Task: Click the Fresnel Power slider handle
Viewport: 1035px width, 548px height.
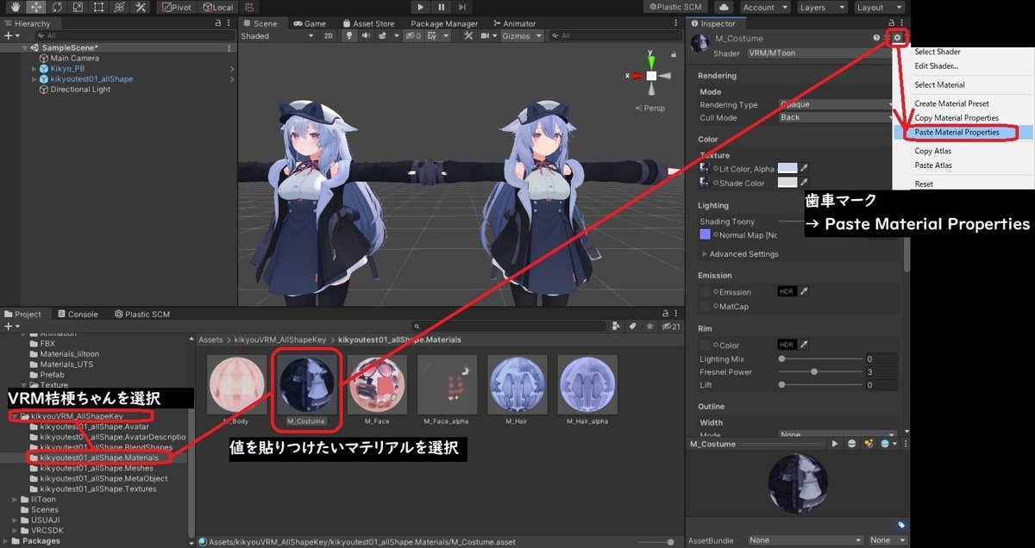Action: tap(814, 372)
